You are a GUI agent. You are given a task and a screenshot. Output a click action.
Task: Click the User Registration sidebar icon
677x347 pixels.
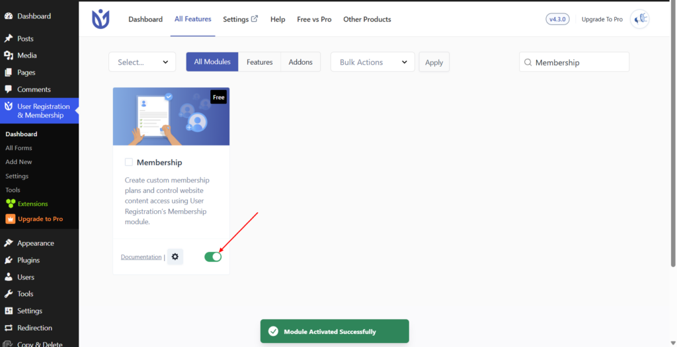click(8, 106)
